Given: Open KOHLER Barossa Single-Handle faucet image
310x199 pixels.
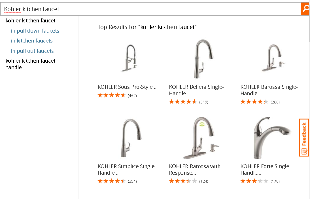Looking at the screenshot, I should (x=273, y=58).
